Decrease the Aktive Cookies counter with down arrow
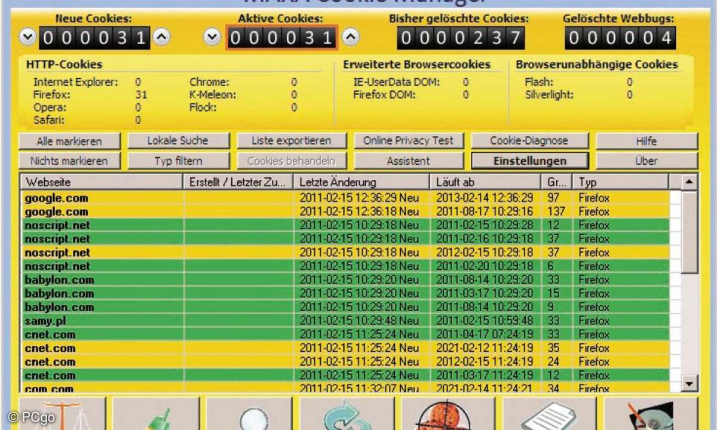Viewport: 717px width, 430px height. click(212, 38)
